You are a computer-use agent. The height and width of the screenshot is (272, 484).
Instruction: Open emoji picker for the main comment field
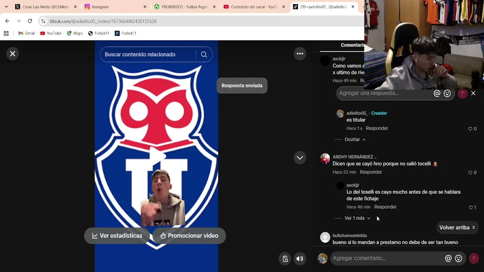(x=459, y=258)
